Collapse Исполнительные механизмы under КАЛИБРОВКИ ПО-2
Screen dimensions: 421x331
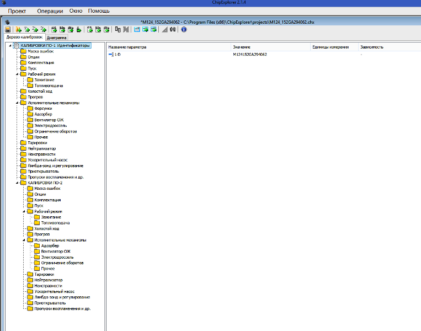point(24,240)
